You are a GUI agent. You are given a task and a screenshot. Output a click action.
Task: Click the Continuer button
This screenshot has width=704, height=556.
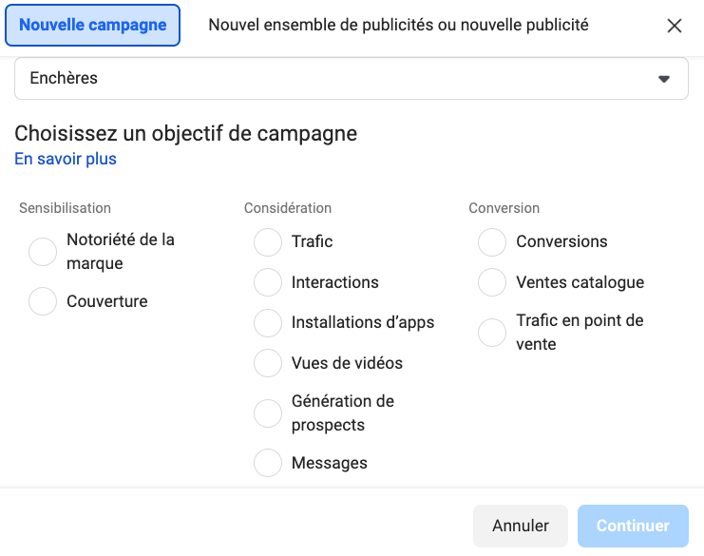pyautogui.click(x=633, y=526)
